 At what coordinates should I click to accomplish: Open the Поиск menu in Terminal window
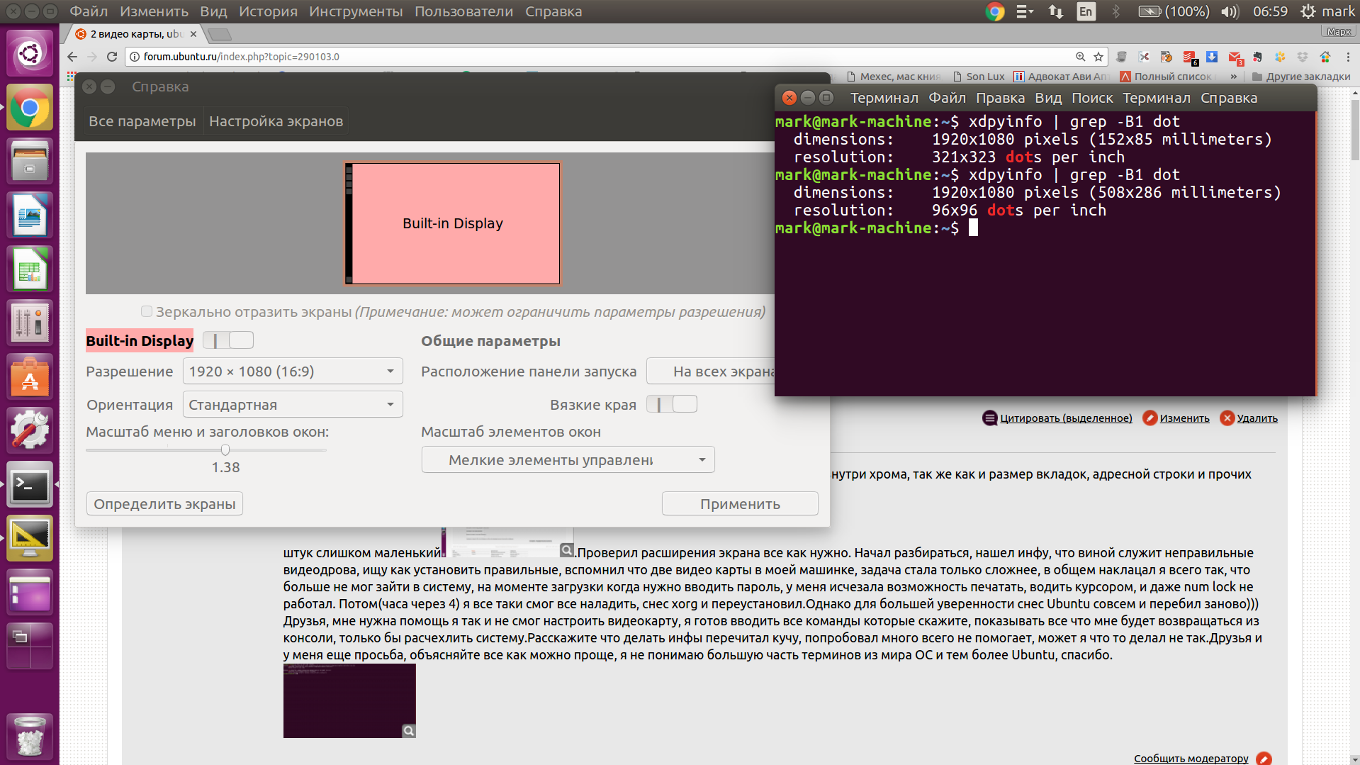pos(1092,98)
